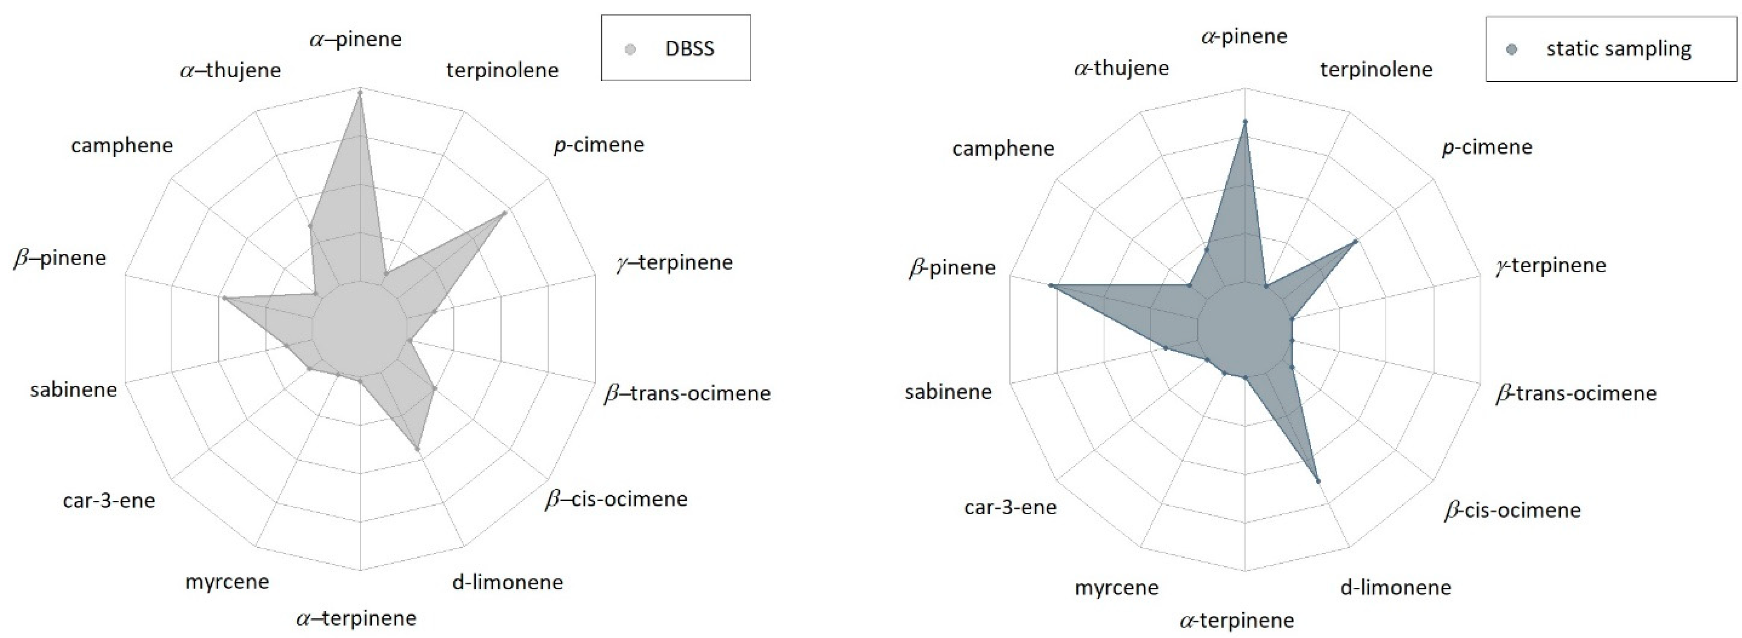Click β-trans-ocimene label on static sampling chart

click(1576, 393)
